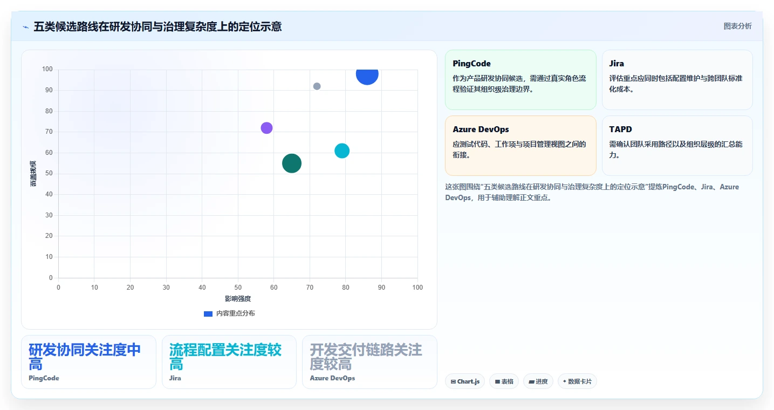The width and height of the screenshot is (774, 410).
Task: Click the Chart.js tag chip
Action: pos(465,381)
